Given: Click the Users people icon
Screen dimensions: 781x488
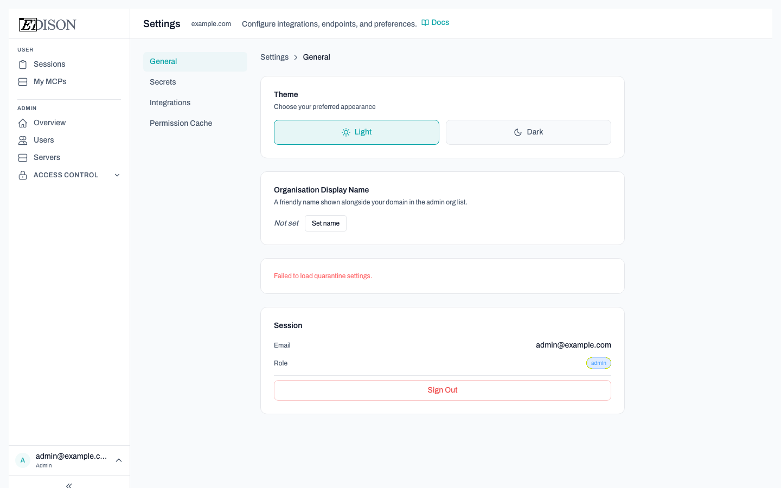Looking at the screenshot, I should [22, 140].
